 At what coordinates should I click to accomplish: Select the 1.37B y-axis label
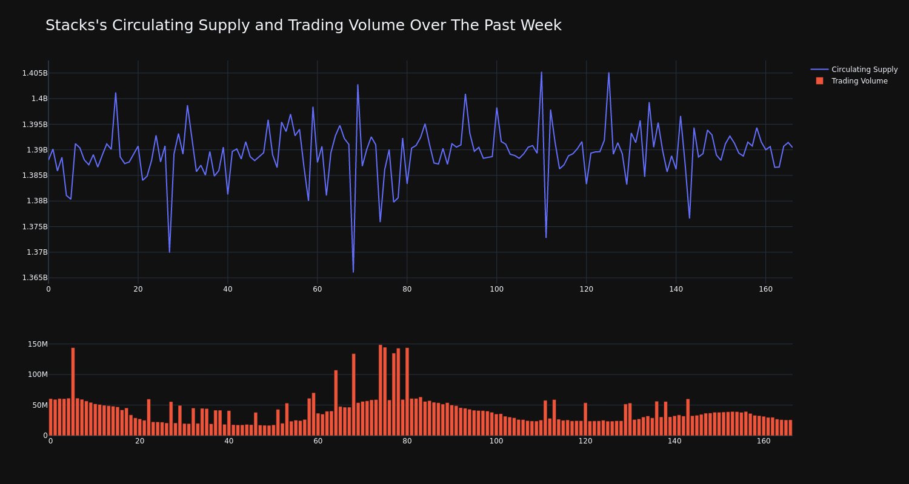[36, 252]
